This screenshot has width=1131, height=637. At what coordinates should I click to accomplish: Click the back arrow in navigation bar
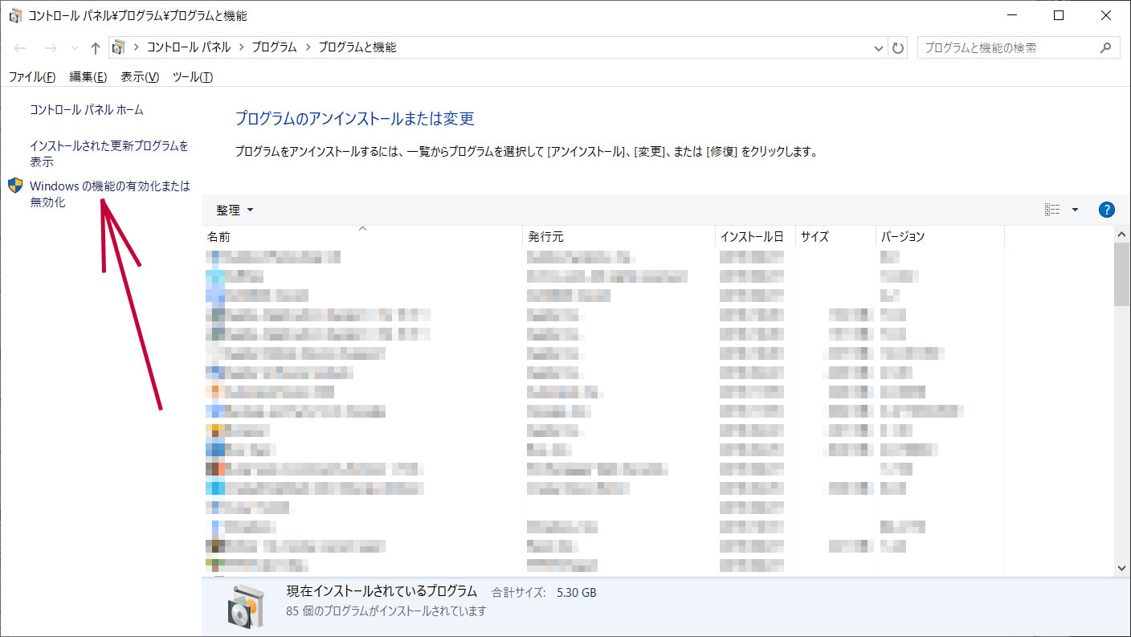coord(20,48)
